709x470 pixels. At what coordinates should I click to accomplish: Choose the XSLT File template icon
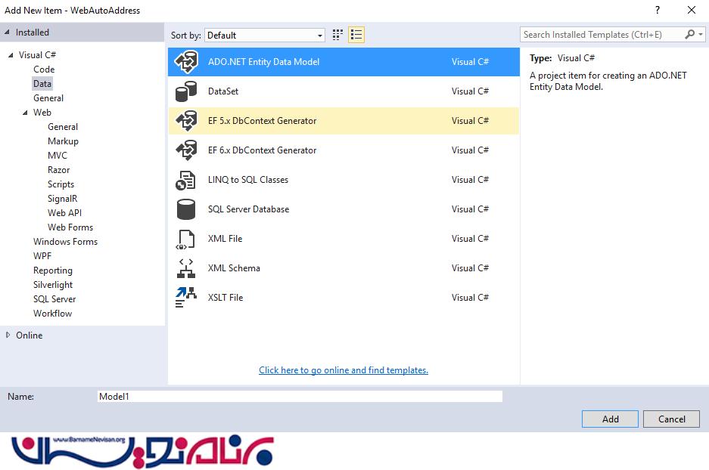coord(185,298)
